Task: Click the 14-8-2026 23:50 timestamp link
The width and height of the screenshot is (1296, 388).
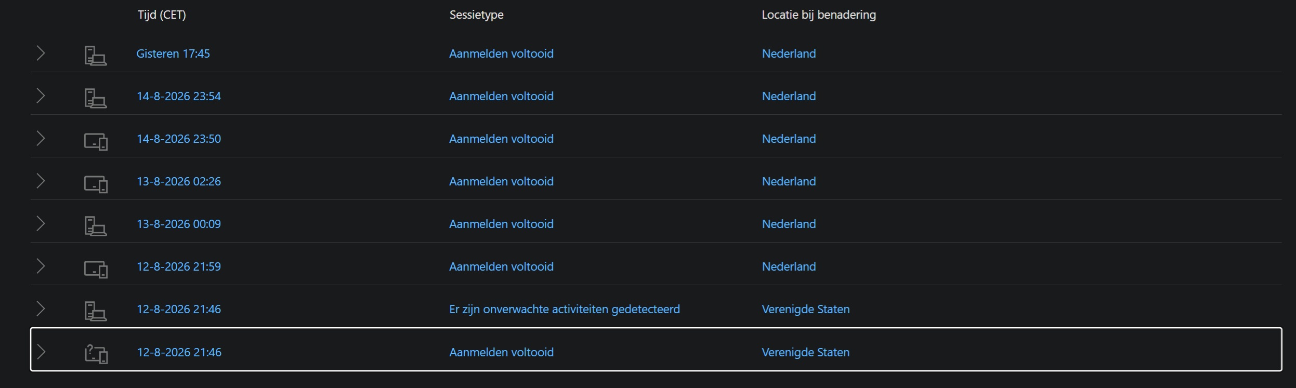Action: 179,139
